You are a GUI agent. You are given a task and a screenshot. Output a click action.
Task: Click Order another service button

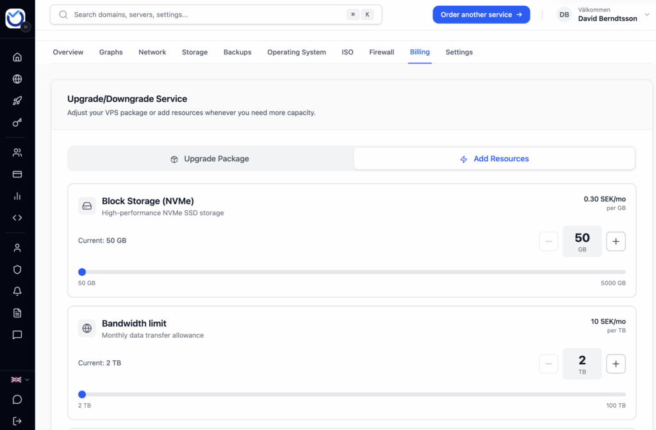coord(481,15)
